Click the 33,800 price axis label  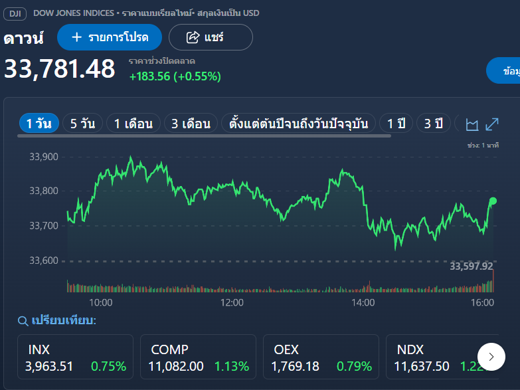coord(44,191)
